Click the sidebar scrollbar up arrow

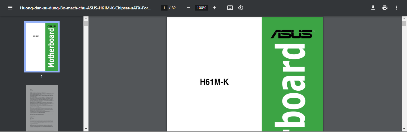(x=86, y=18)
